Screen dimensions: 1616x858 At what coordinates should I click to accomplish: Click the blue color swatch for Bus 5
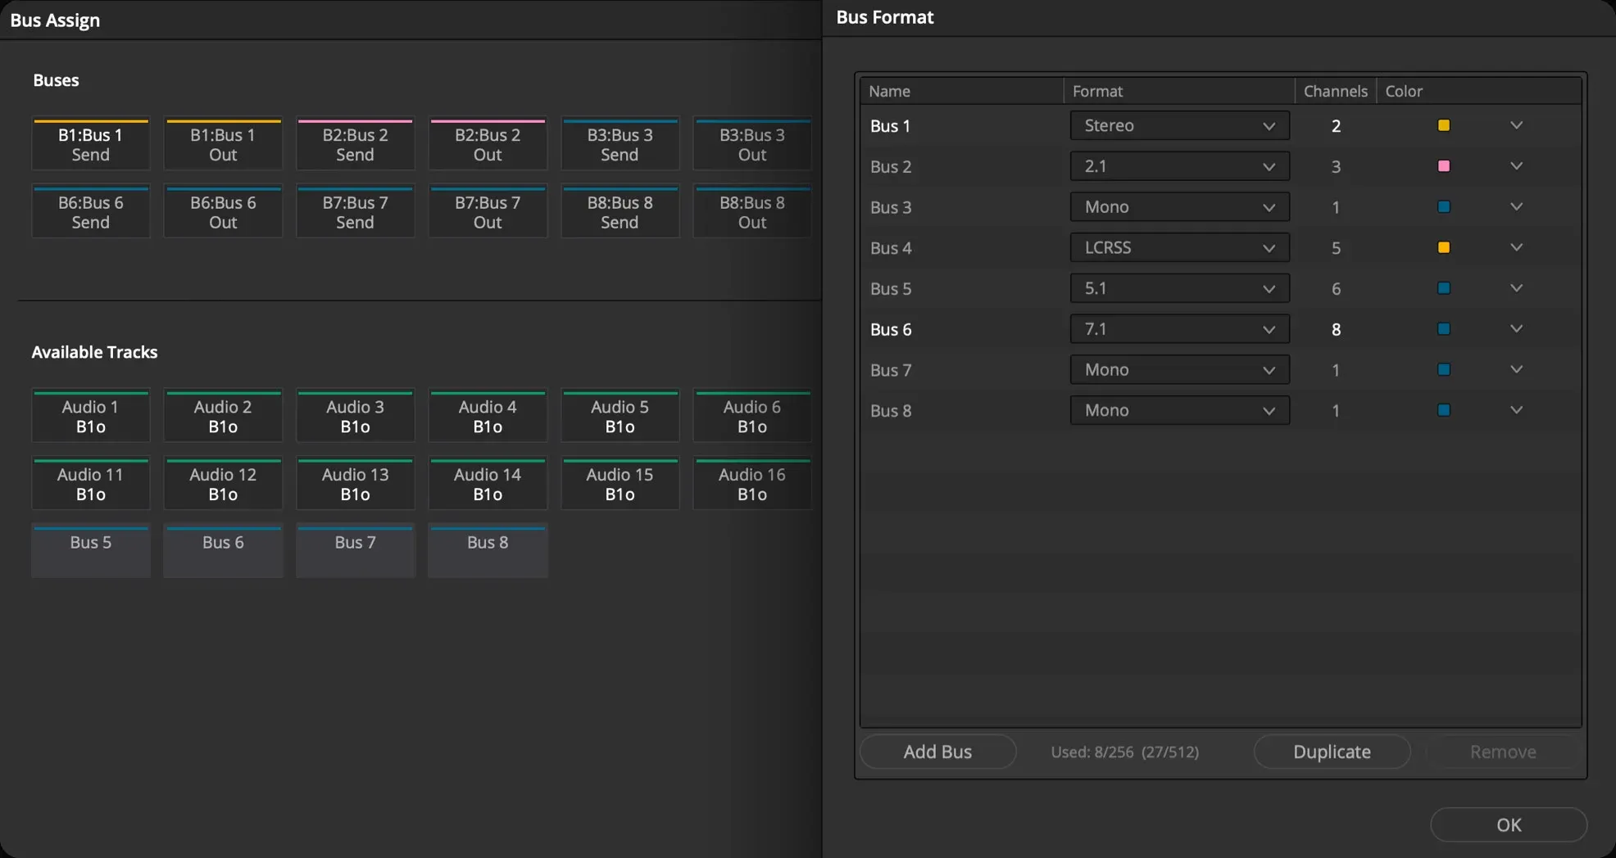point(1444,288)
